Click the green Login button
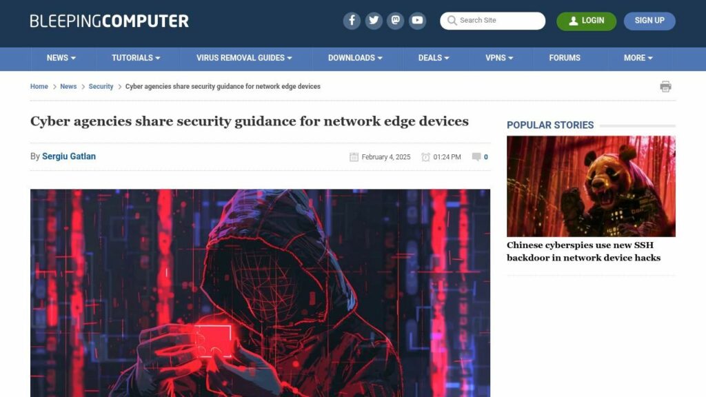 (586, 21)
